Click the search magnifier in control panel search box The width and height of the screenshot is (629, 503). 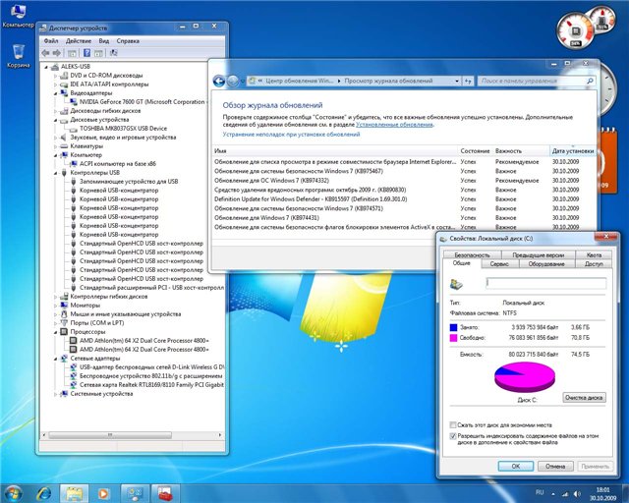pyautogui.click(x=590, y=81)
